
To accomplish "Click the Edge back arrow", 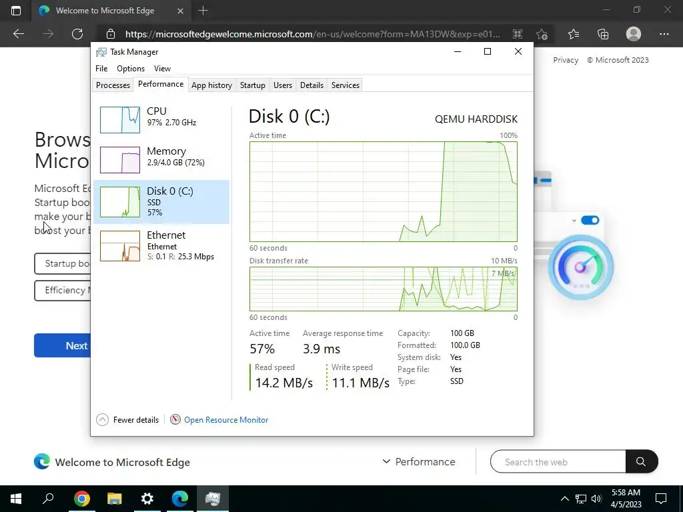I will pos(19,33).
